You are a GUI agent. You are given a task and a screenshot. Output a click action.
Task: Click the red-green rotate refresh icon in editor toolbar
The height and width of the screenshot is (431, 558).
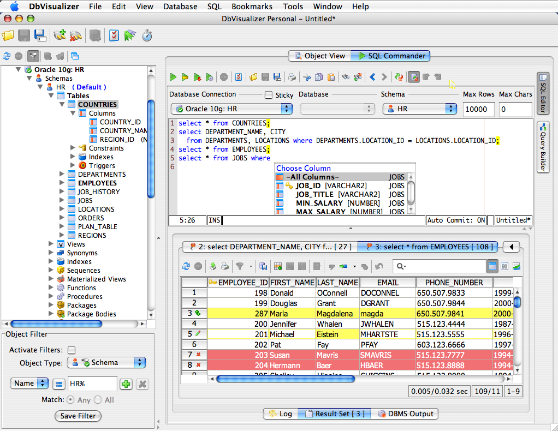click(x=399, y=77)
